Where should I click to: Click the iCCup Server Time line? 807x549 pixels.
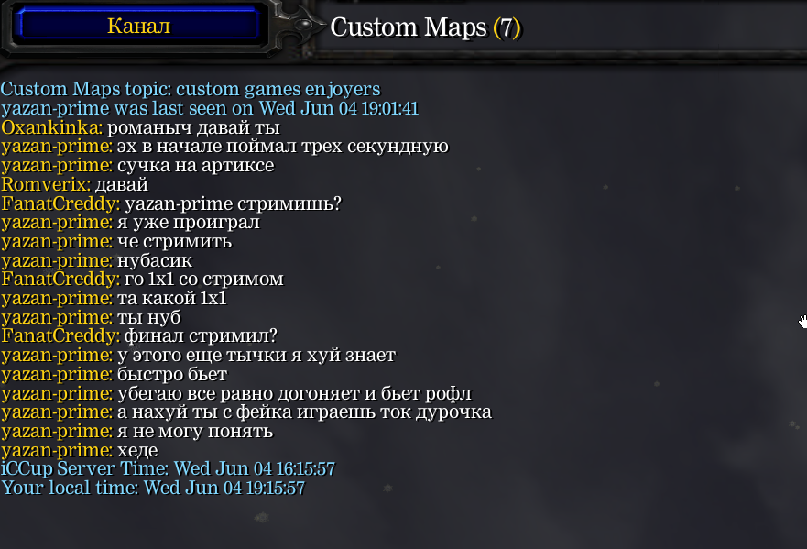pyautogui.click(x=168, y=469)
